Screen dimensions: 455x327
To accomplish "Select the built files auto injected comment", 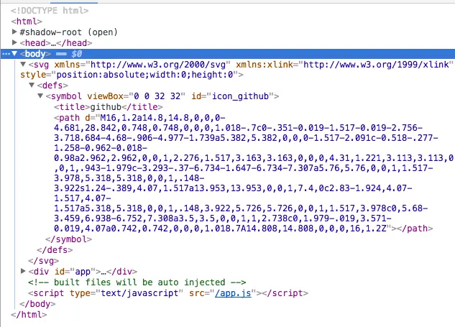I will (137, 282).
